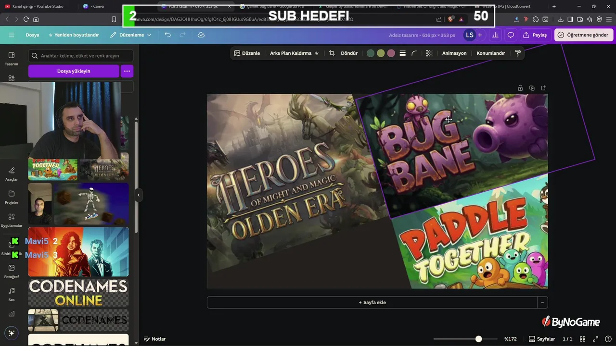Image resolution: width=616 pixels, height=346 pixels.
Task: Reload the page with the refresh icon
Action: (26, 19)
